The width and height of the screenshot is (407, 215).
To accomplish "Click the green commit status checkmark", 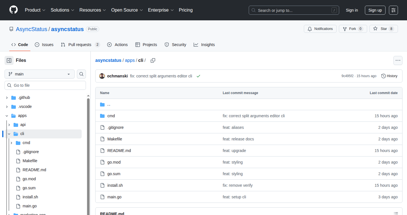I will click(198, 76).
